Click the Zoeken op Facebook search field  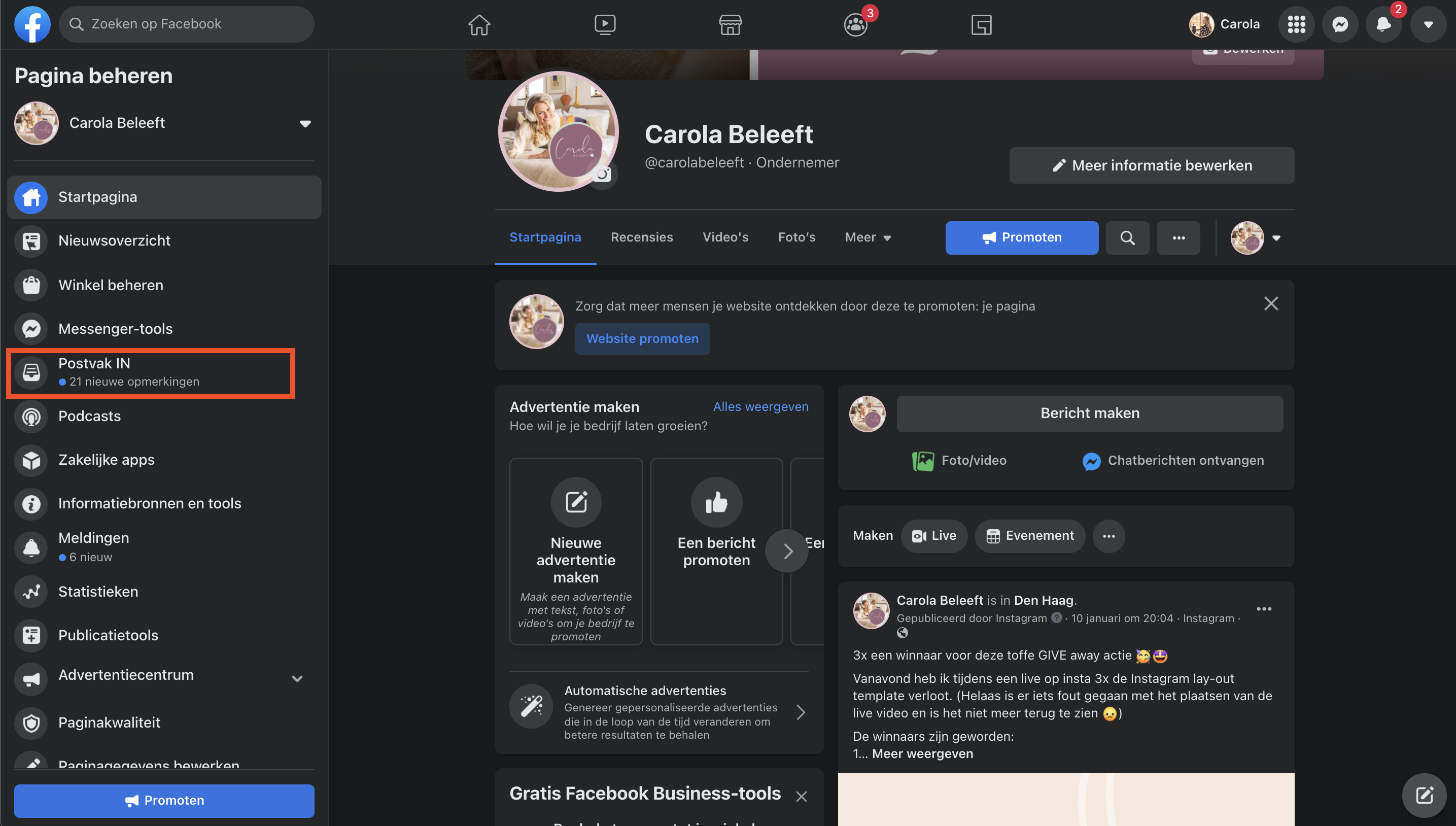click(187, 24)
